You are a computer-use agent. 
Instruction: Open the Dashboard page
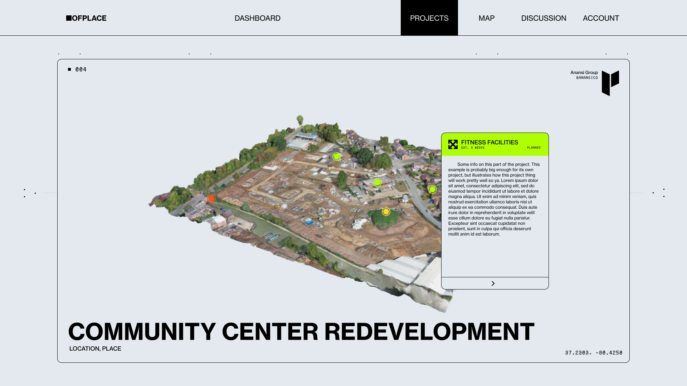[x=257, y=18]
